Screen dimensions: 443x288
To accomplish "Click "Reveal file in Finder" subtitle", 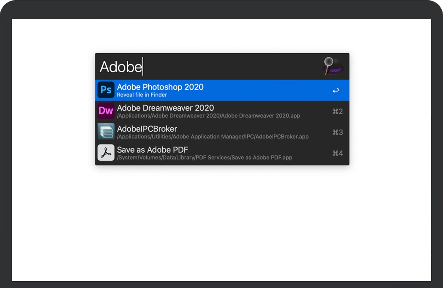I will click(x=142, y=95).
